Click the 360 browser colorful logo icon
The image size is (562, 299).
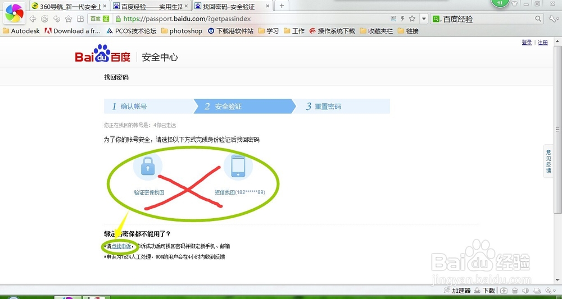[x=14, y=13]
